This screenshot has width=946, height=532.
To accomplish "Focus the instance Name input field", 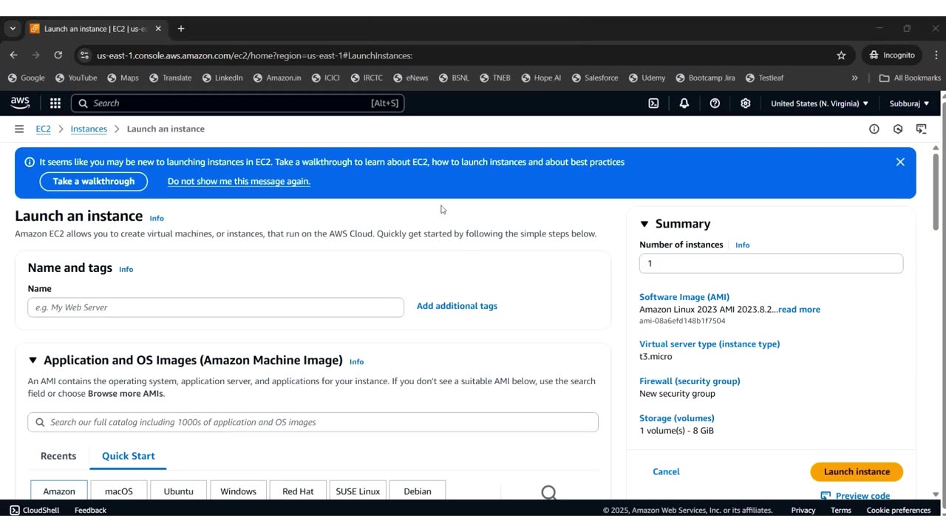I will pos(216,307).
